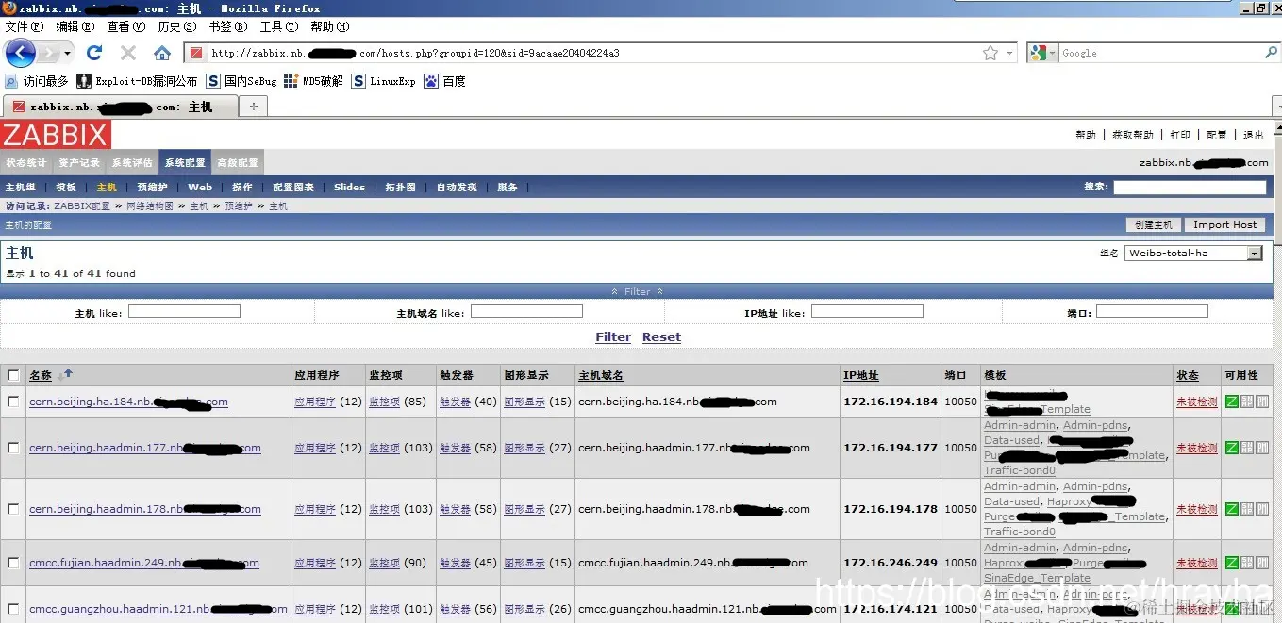Viewport: 1282px width, 623px height.
Task: Open back/forward history dropdown arrow
Action: 67,53
